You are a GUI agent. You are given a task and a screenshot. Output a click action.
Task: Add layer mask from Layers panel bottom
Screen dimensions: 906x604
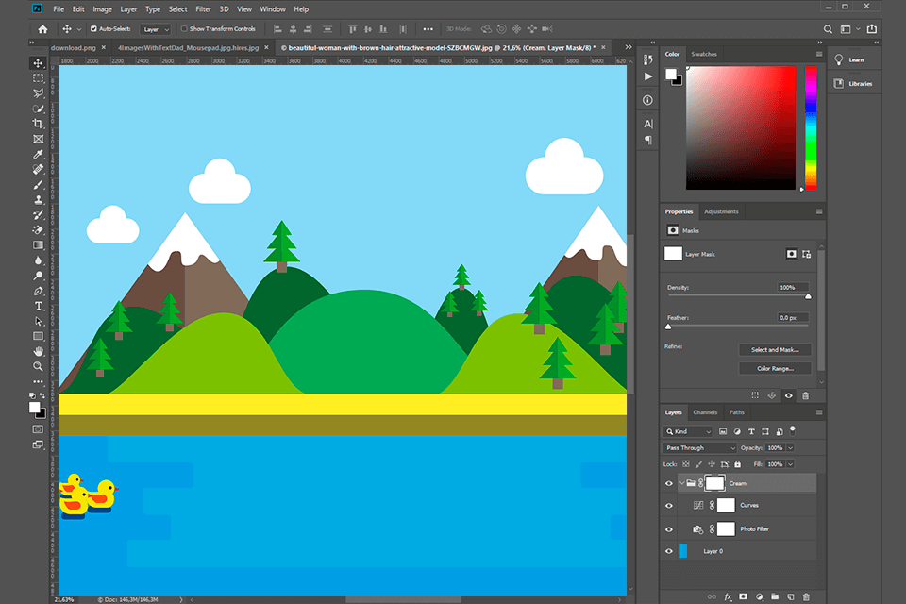(x=743, y=597)
